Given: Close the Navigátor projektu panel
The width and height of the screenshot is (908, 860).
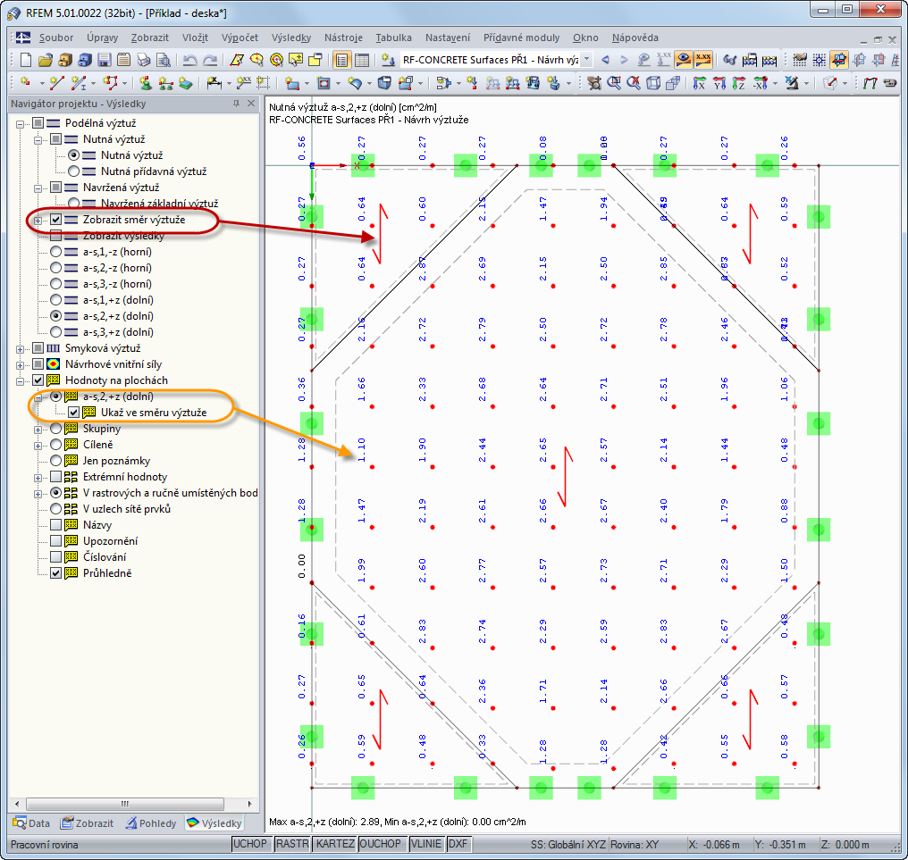Looking at the screenshot, I should pos(251,104).
